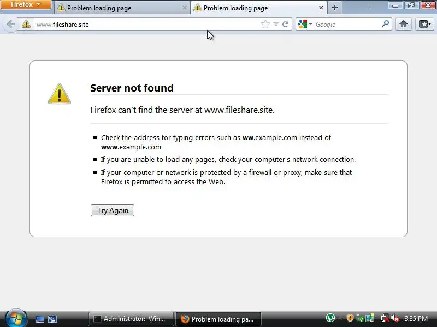Close the Firefox window

tap(428, 5)
